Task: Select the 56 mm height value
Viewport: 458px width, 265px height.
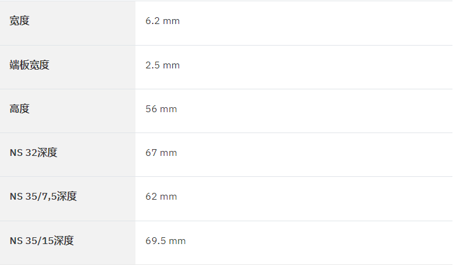Action: (161, 109)
